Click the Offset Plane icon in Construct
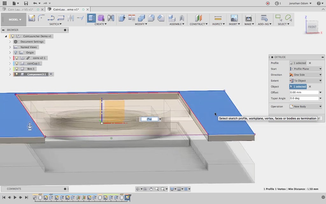326x204 pixels. coord(198,18)
